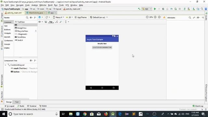Viewport: 208px width, 117px height.
Task: Open Chrome from the taskbar
Action: tap(85, 114)
